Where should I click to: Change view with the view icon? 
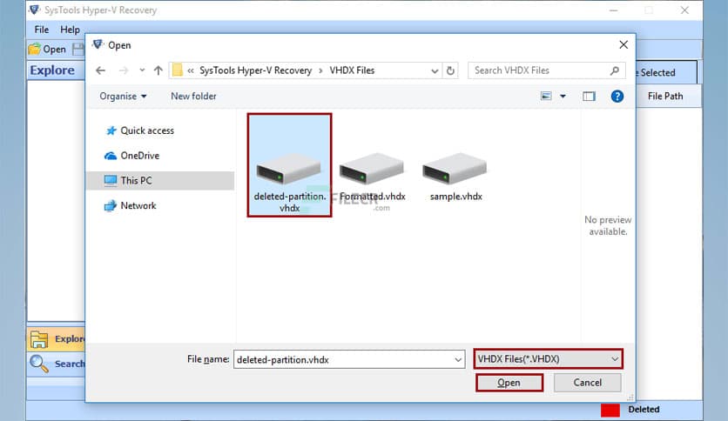tap(547, 96)
